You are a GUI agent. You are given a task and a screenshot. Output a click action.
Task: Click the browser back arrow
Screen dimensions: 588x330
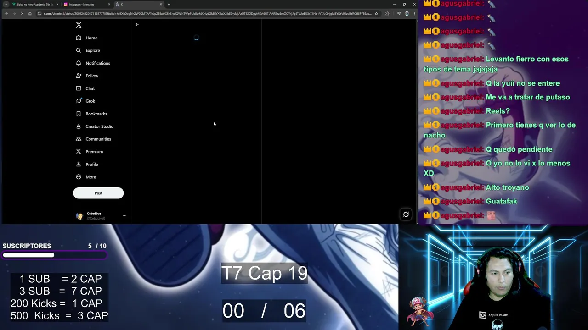click(x=6, y=13)
